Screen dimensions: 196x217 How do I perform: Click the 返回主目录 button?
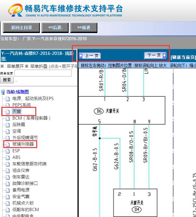(21, 28)
